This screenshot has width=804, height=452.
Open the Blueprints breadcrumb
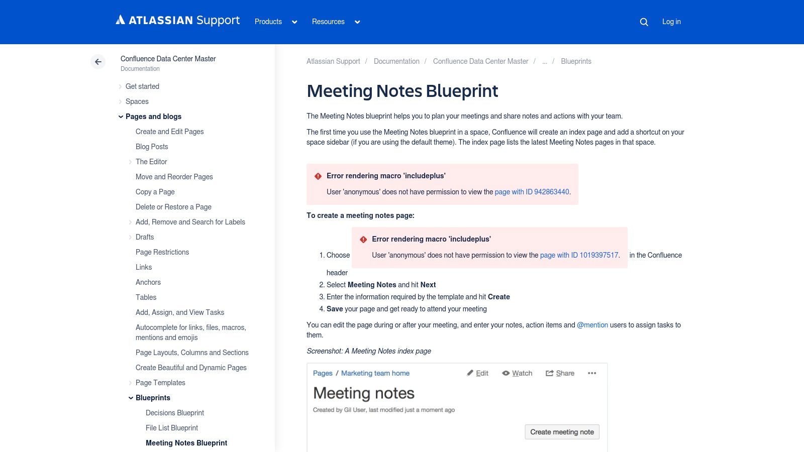[x=576, y=61]
